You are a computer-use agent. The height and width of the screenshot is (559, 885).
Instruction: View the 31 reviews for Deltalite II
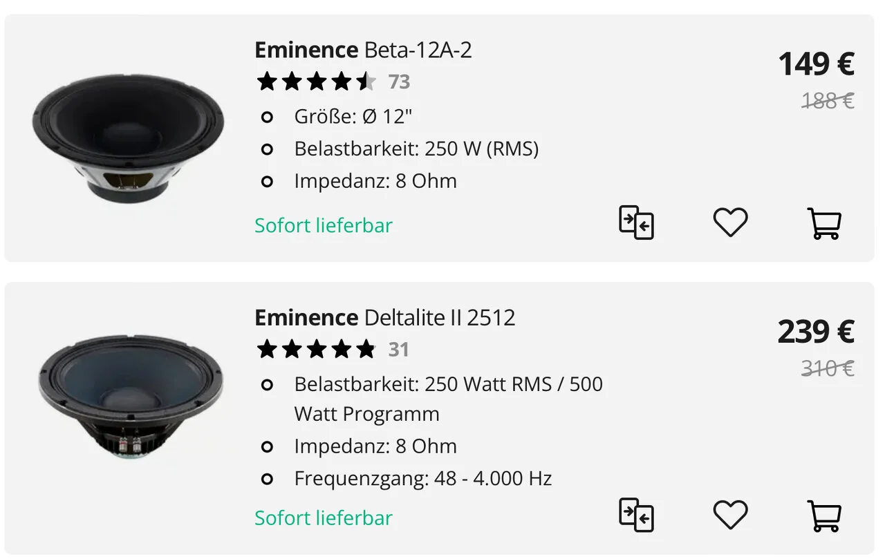pyautogui.click(x=398, y=350)
